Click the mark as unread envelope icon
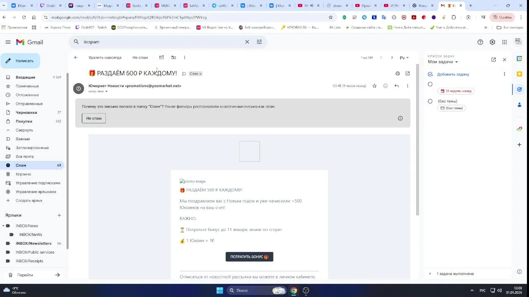Viewport: 529px width, 297px height. coord(162,58)
